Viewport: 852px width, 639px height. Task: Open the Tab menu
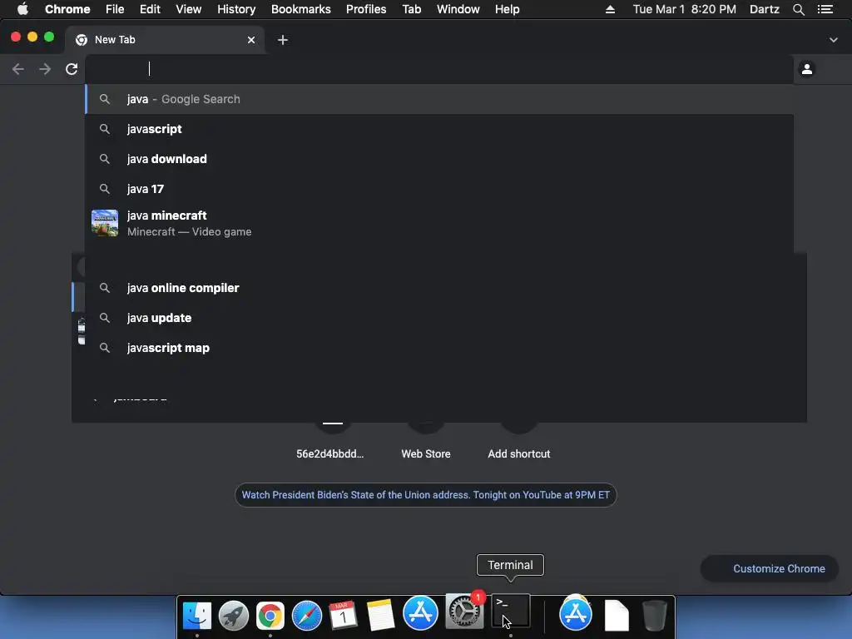412,9
